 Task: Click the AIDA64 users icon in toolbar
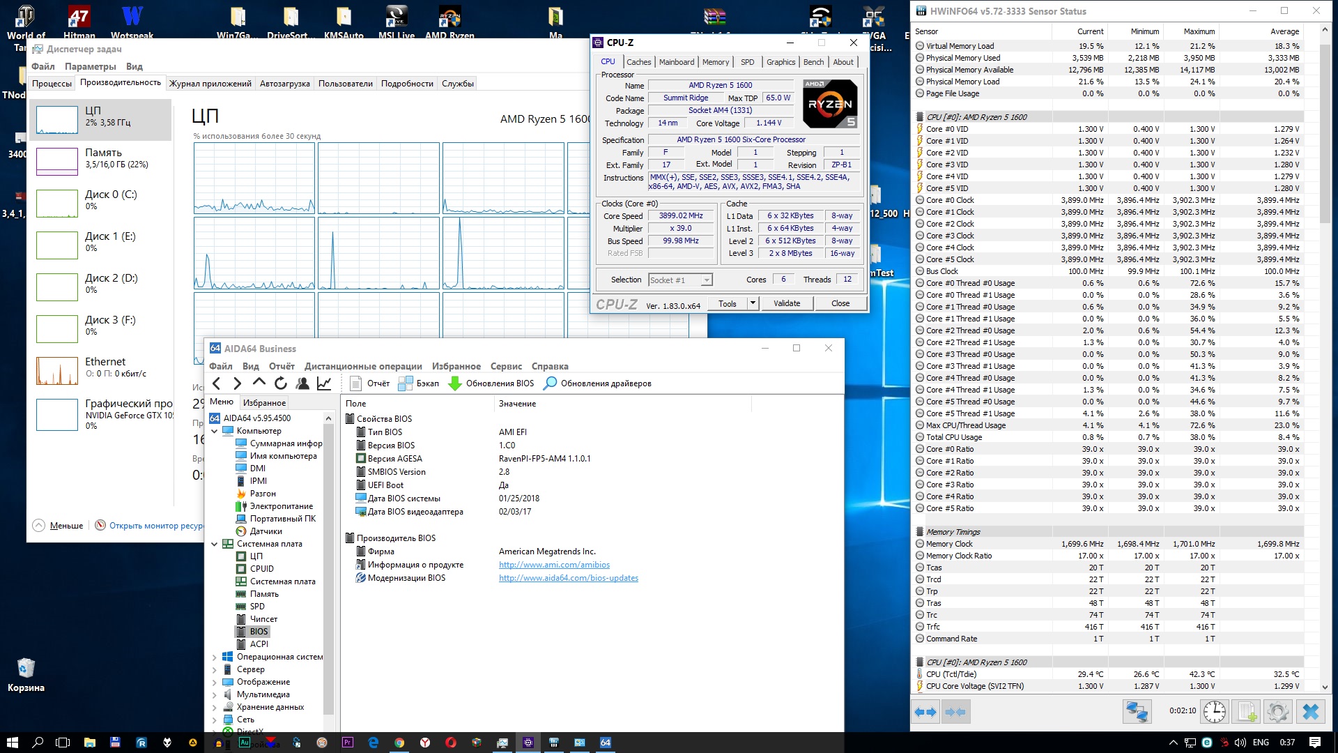pyautogui.click(x=302, y=383)
